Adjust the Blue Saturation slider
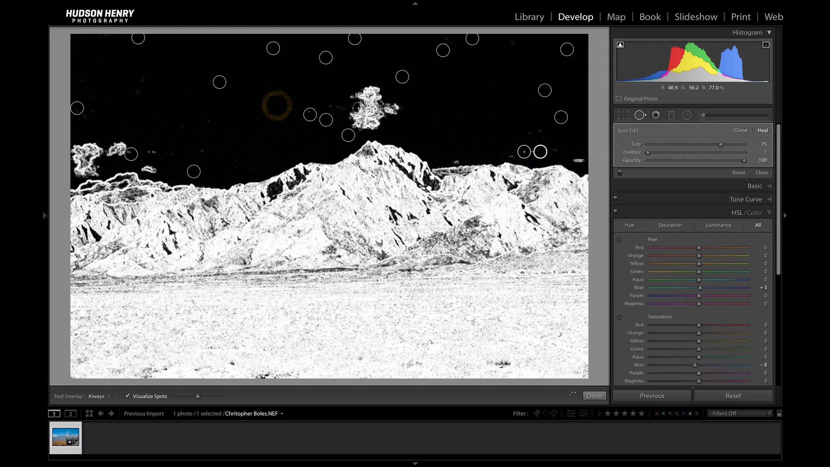Screen dimensions: 830x467 point(695,365)
